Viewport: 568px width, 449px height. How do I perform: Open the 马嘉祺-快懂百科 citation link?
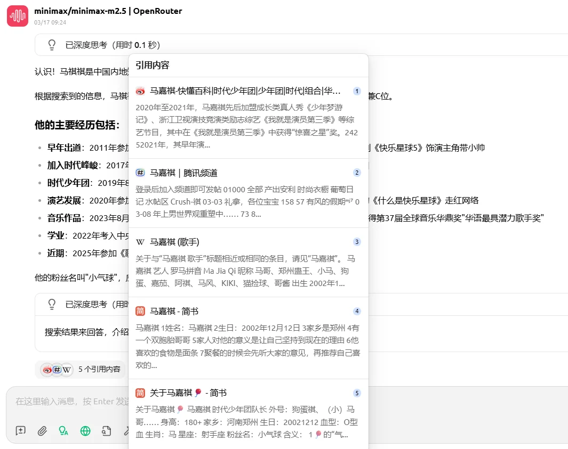click(240, 91)
